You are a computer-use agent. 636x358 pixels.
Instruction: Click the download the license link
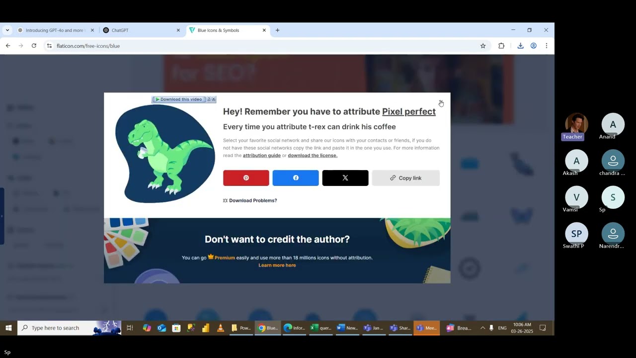[x=313, y=156]
